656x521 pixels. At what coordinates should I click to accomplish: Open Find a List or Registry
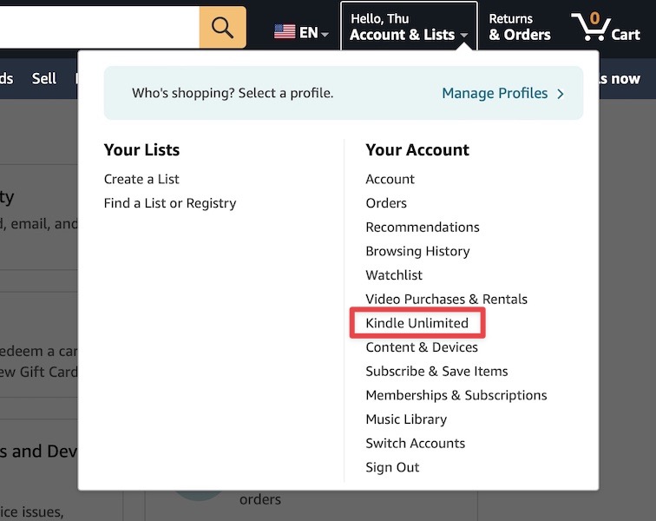pyautogui.click(x=170, y=203)
